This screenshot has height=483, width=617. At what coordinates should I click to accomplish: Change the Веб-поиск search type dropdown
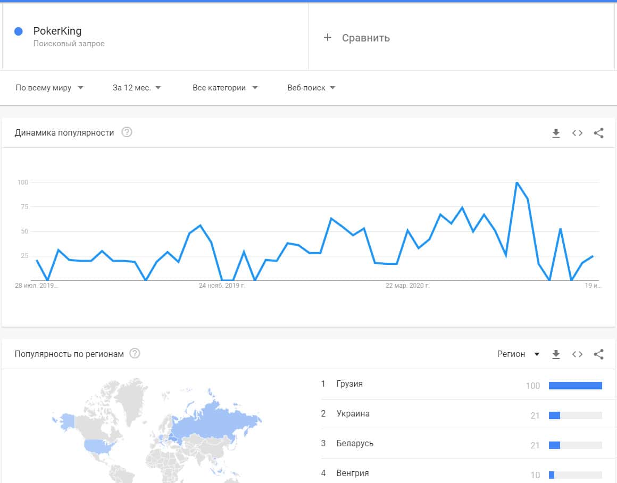311,88
